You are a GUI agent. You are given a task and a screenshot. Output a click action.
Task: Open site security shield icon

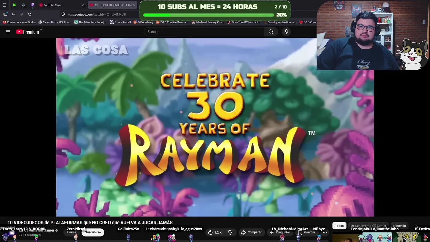point(63,14)
